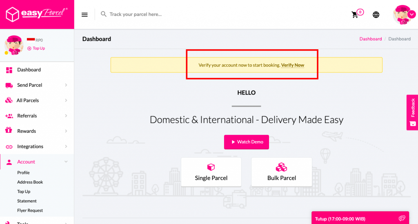The height and width of the screenshot is (224, 418).
Task: Select Statement in Account submenu
Action: point(27,201)
